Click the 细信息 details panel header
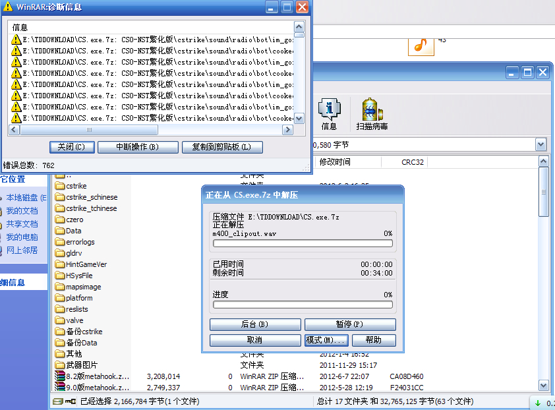Screen dimensions: 555x410 click(x=13, y=283)
